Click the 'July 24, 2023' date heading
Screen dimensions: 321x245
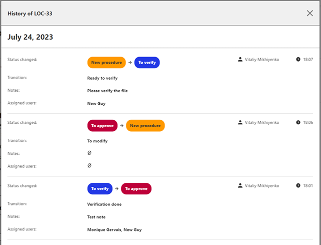[30, 37]
